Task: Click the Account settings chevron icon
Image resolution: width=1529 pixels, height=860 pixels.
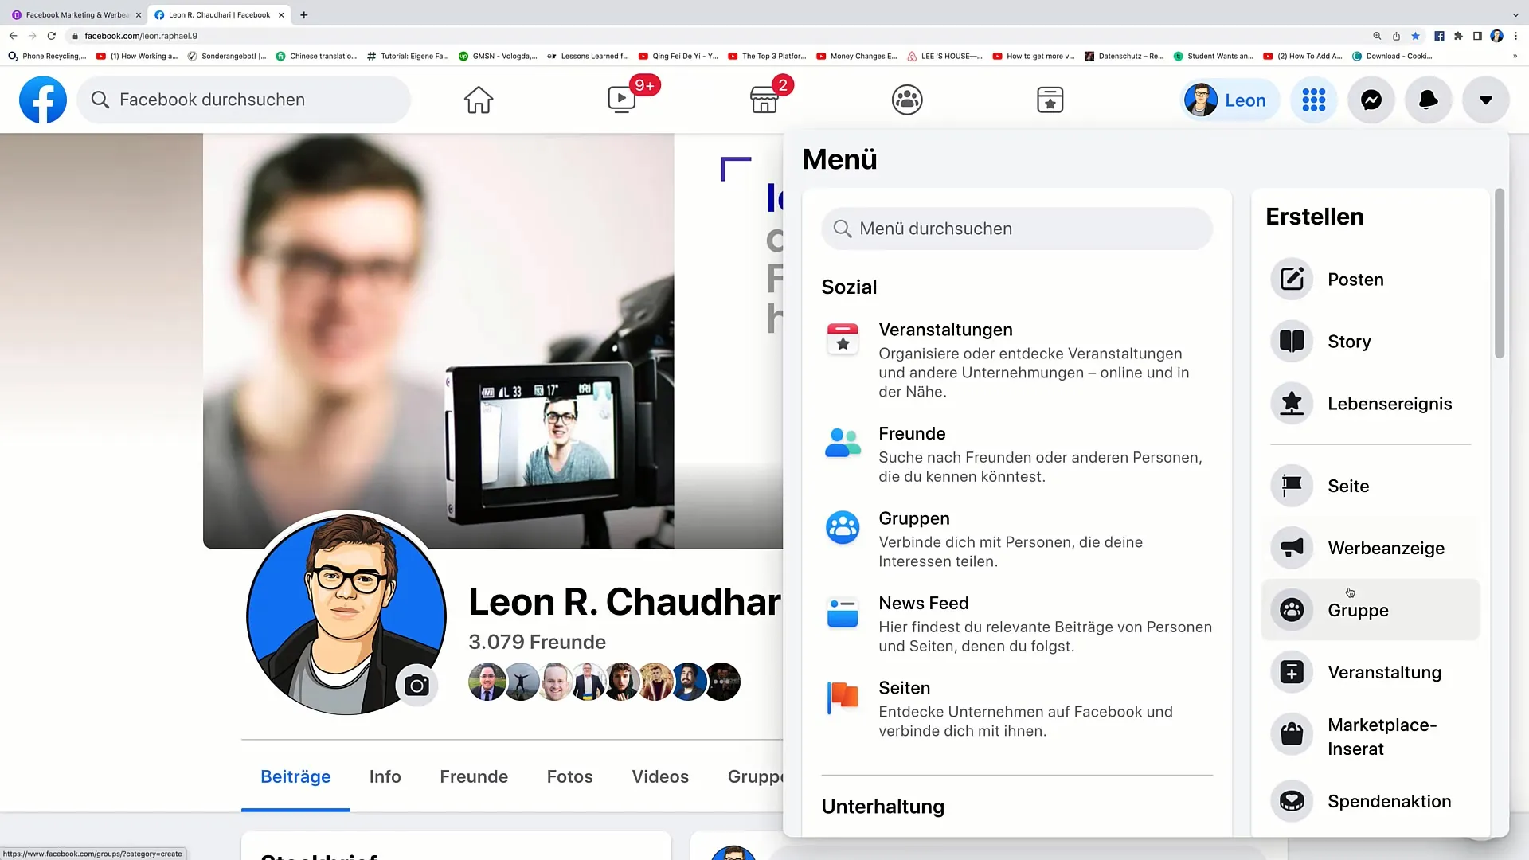Action: point(1490,99)
